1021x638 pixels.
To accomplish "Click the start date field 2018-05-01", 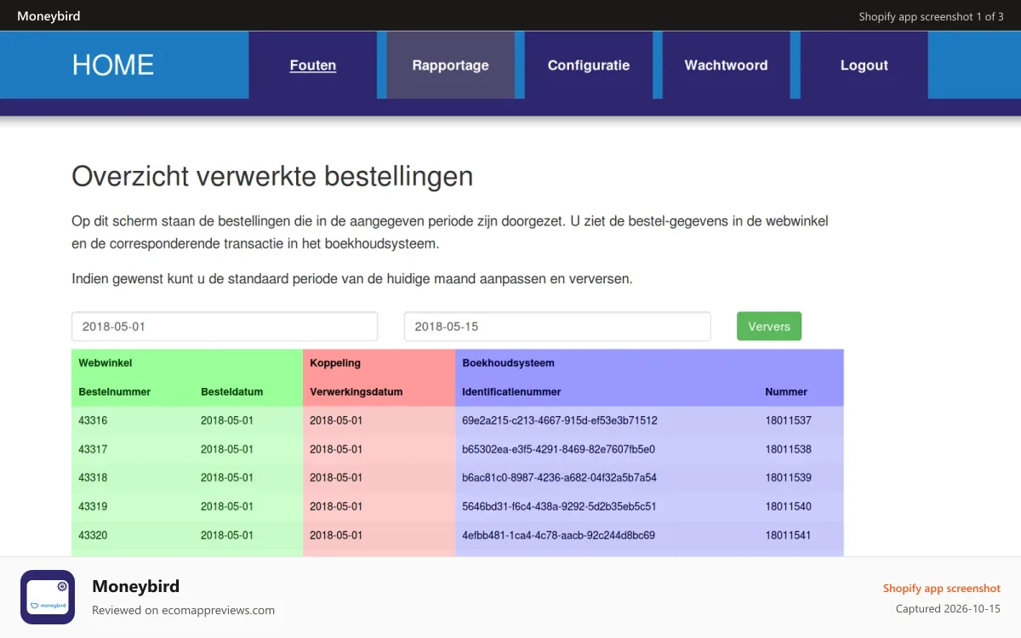I will 225,327.
